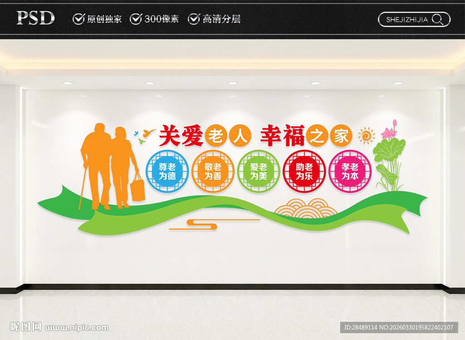Image resolution: width=465 pixels, height=340 pixels.
Task: Click the orange circle with 之
Action: 317,136
